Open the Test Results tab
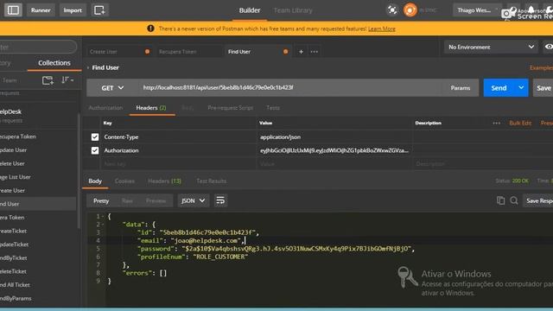Screen dimensions: 553x311 tap(211, 181)
